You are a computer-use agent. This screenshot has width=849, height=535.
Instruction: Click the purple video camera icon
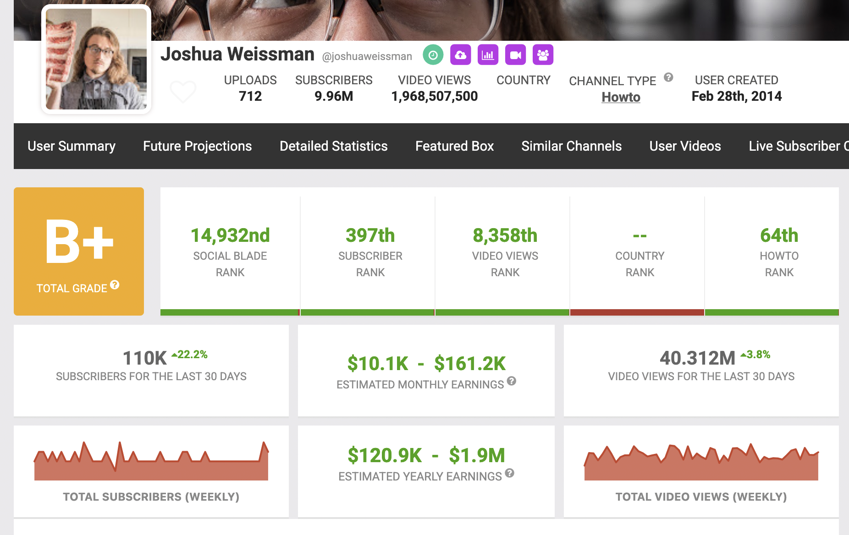tap(516, 55)
